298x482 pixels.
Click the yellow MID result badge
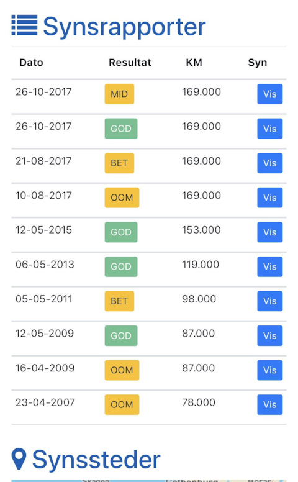pyautogui.click(x=119, y=94)
